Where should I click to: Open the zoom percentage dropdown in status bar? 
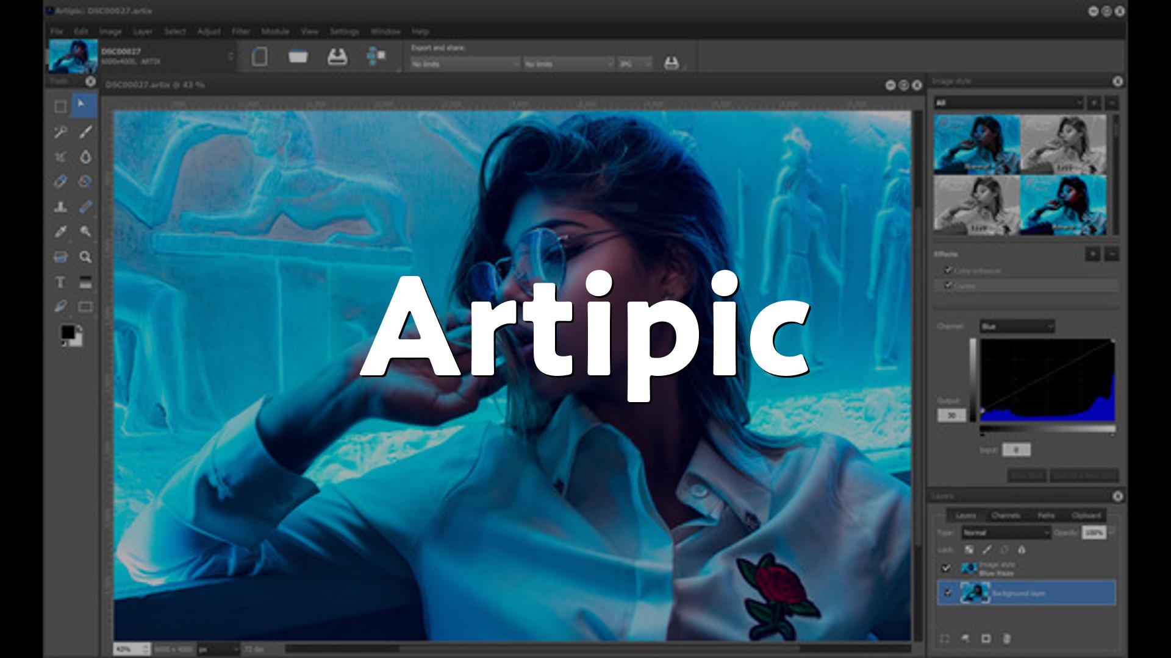click(131, 649)
